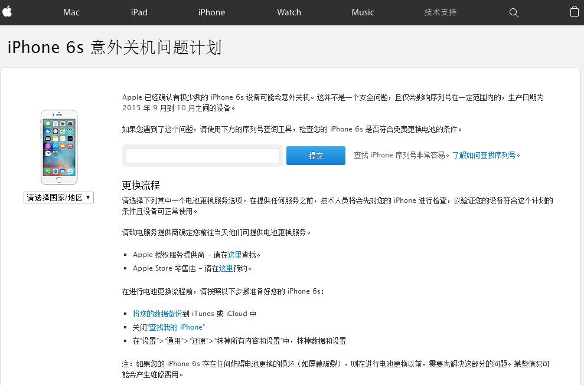Open 了解如何查找序列号 link
Image resolution: width=584 pixels, height=385 pixels.
point(484,155)
